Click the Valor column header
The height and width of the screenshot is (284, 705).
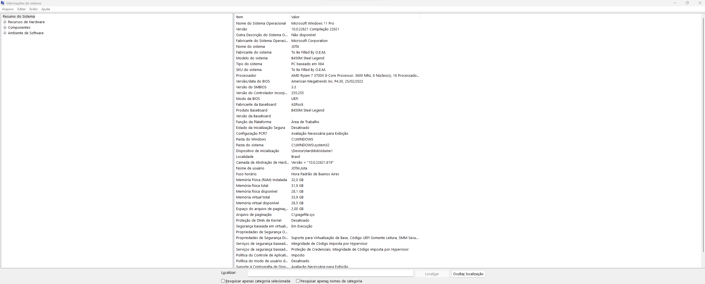(x=355, y=17)
